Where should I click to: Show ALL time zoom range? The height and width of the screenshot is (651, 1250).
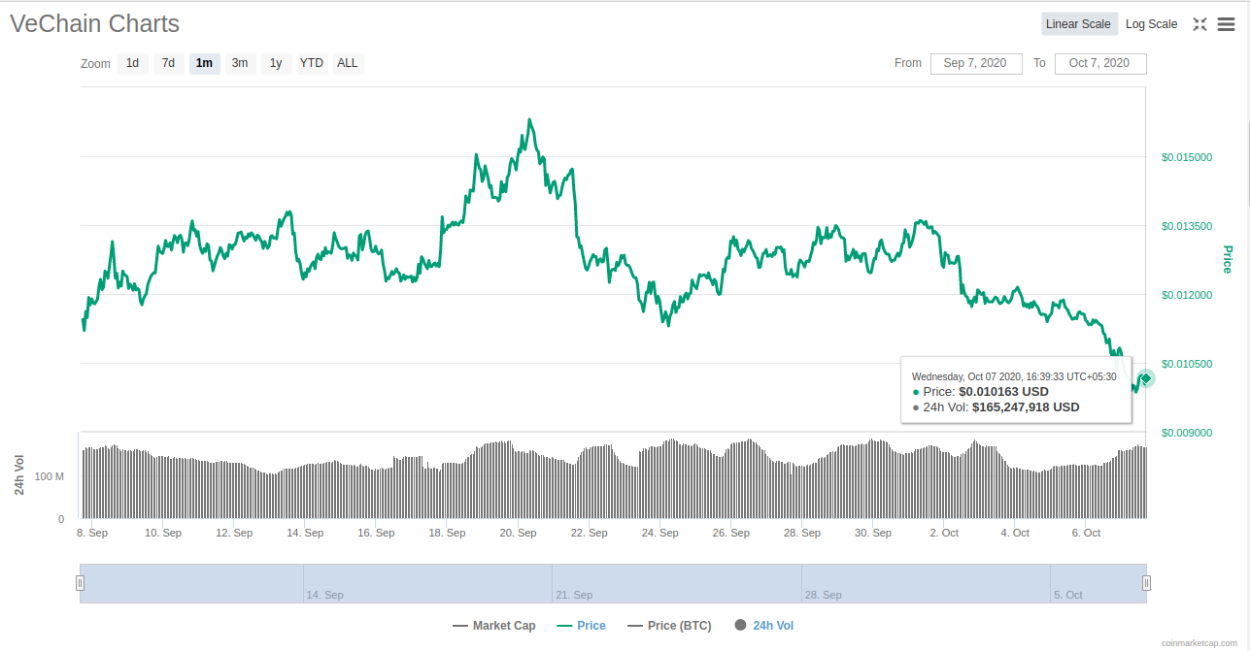click(348, 63)
